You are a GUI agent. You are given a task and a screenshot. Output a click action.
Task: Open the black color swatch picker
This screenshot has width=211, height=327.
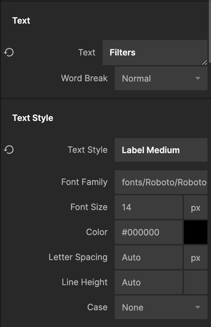point(196,232)
